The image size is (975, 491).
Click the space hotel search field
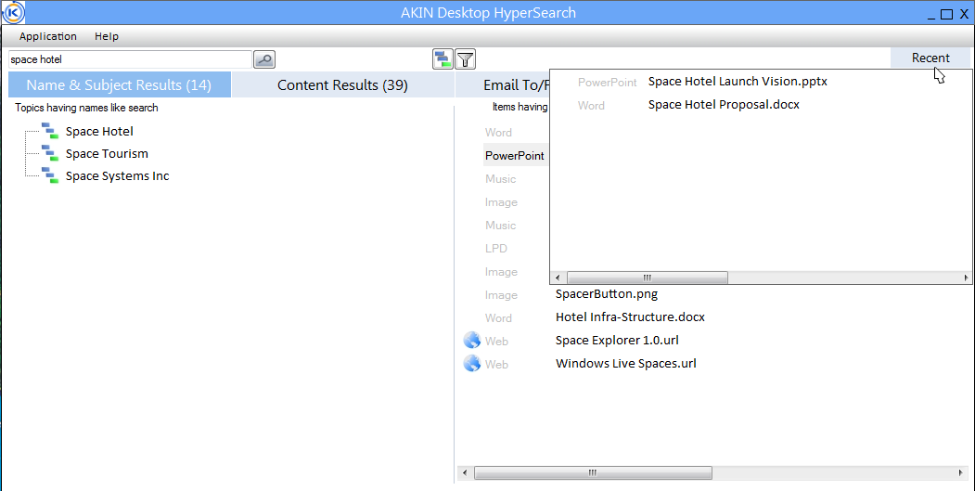(x=130, y=59)
